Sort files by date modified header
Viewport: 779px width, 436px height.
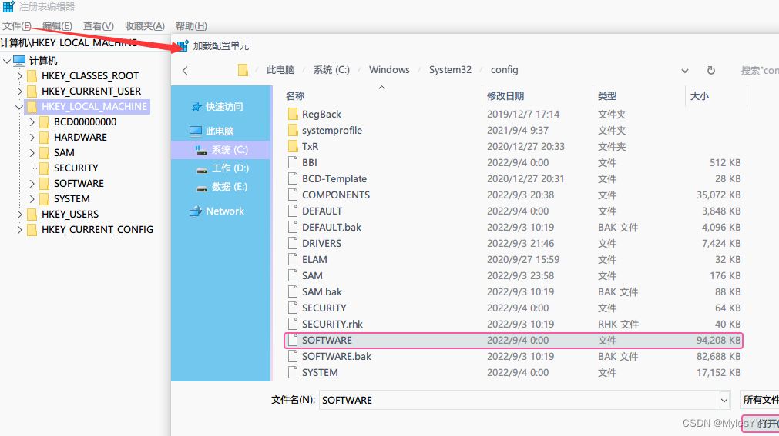505,95
